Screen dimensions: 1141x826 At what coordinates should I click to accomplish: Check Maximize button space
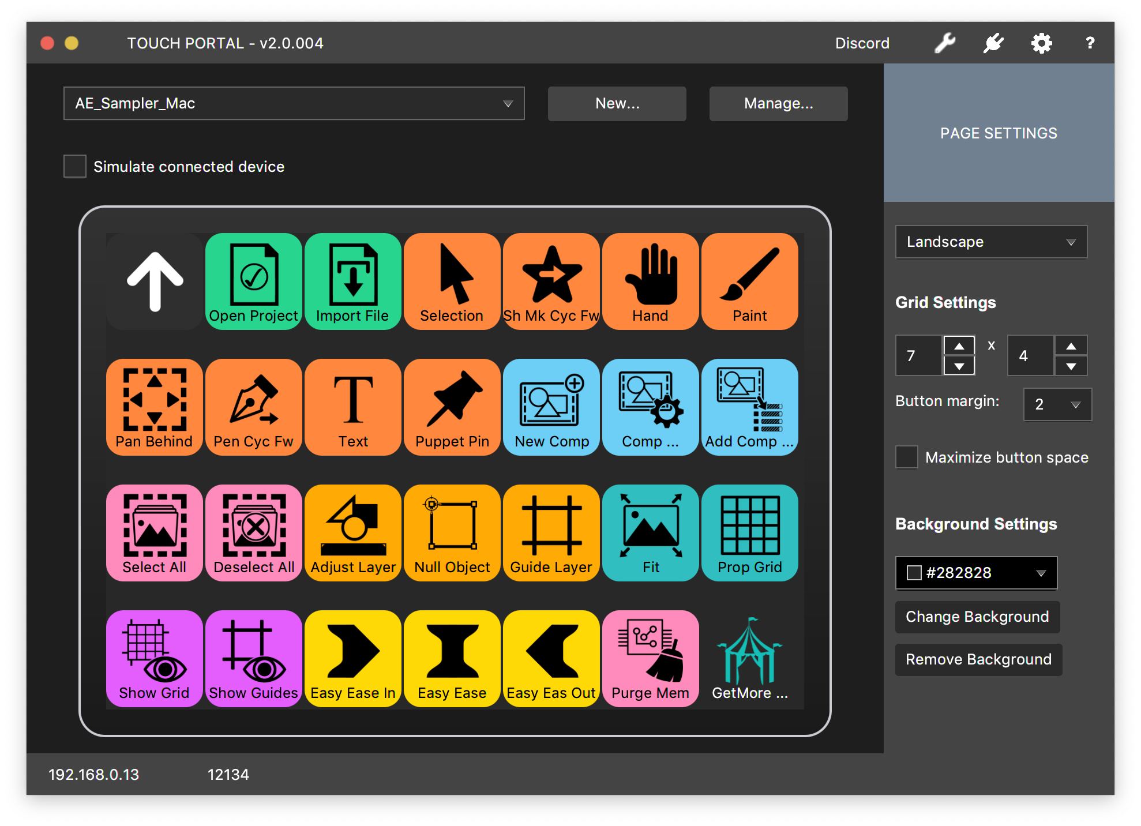point(906,457)
